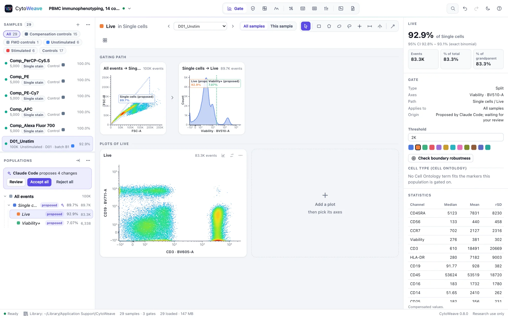Filter samples by Unstimulated chip
Image resolution: width=508 pixels, height=318 pixels.
point(62,42)
